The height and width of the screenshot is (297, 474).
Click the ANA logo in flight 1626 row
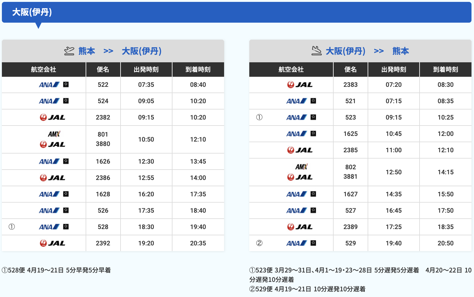[49, 161]
